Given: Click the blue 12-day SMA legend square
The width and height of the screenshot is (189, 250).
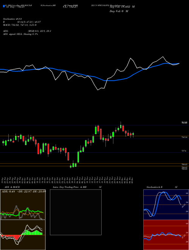Looking at the screenshot, I should pos(4,6).
